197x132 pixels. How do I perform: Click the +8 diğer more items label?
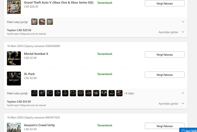[x=129, y=93]
